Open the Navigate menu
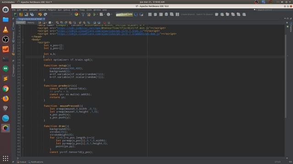 (33, 10)
